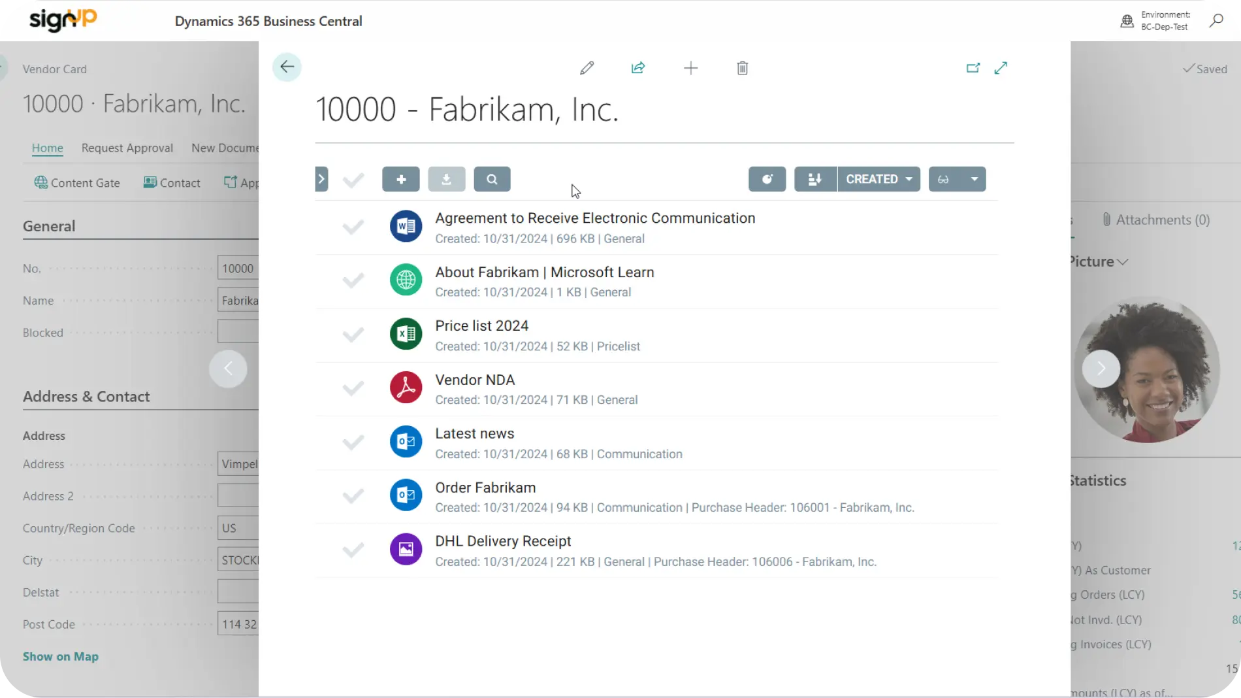Expand the Picture section chevron
The image size is (1241, 698).
click(x=1123, y=262)
